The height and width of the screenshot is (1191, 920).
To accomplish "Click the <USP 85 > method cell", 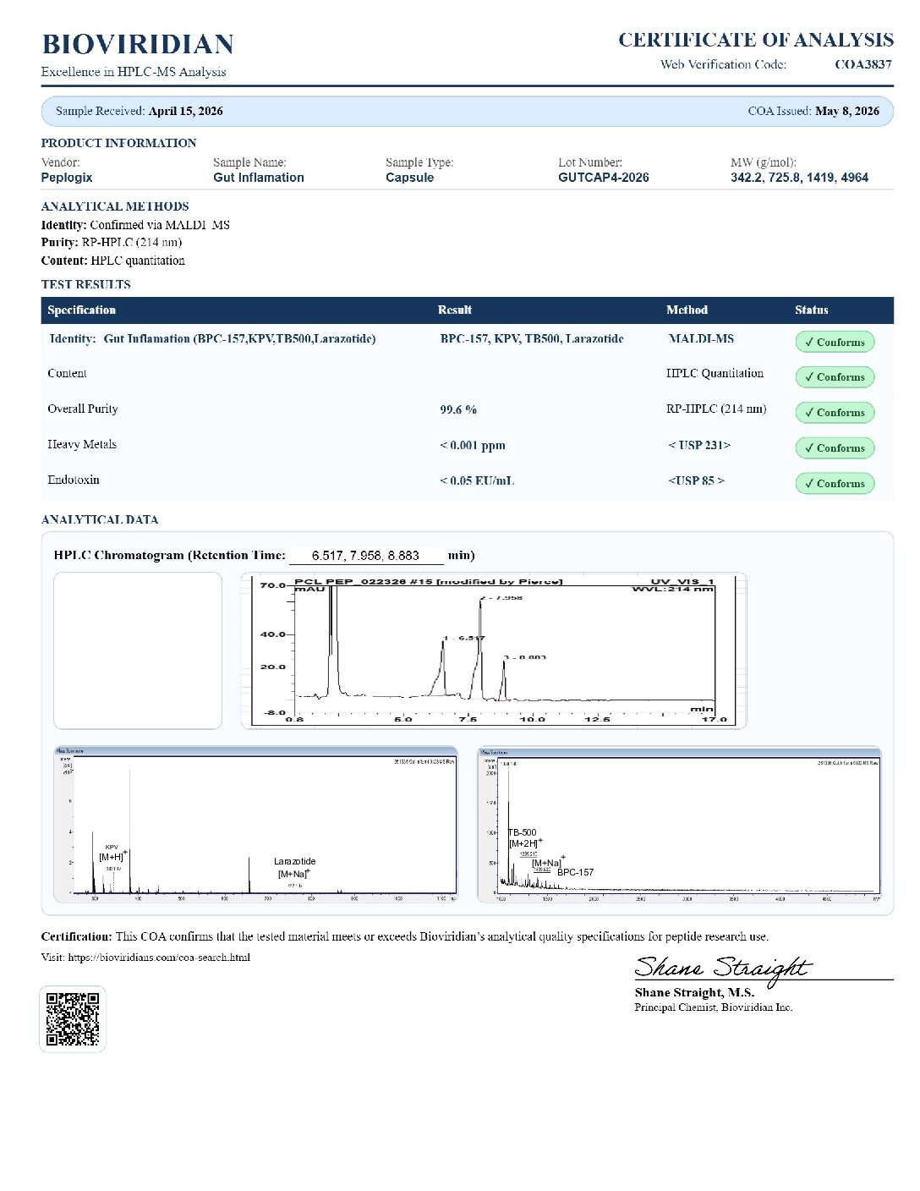I will (697, 480).
